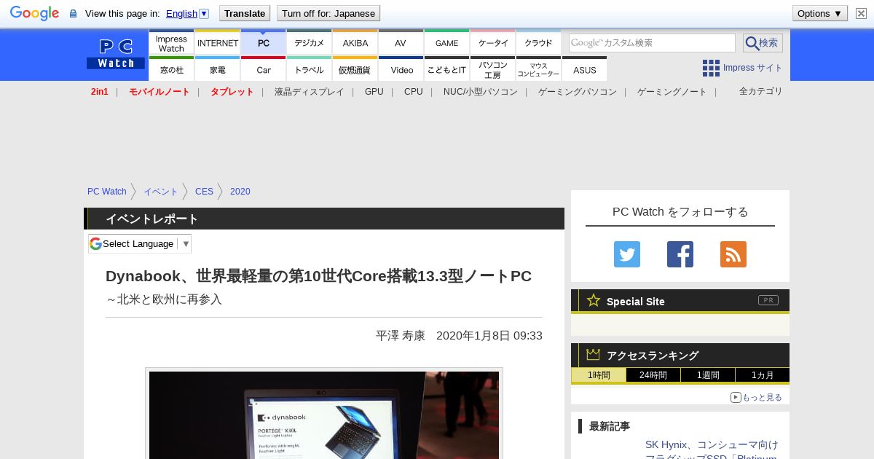
Task: Click the PC Watch logo
Action: [116, 54]
